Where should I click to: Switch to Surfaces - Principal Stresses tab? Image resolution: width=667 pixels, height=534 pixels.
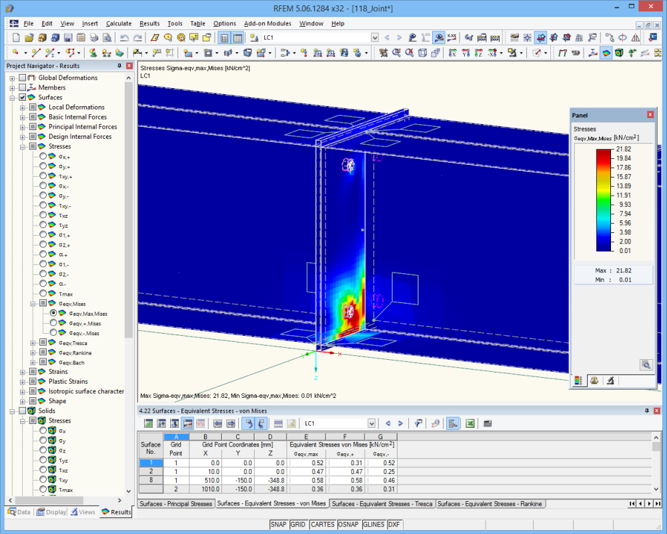click(175, 504)
